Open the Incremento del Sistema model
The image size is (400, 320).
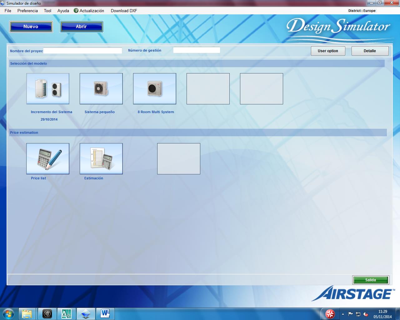click(x=48, y=89)
